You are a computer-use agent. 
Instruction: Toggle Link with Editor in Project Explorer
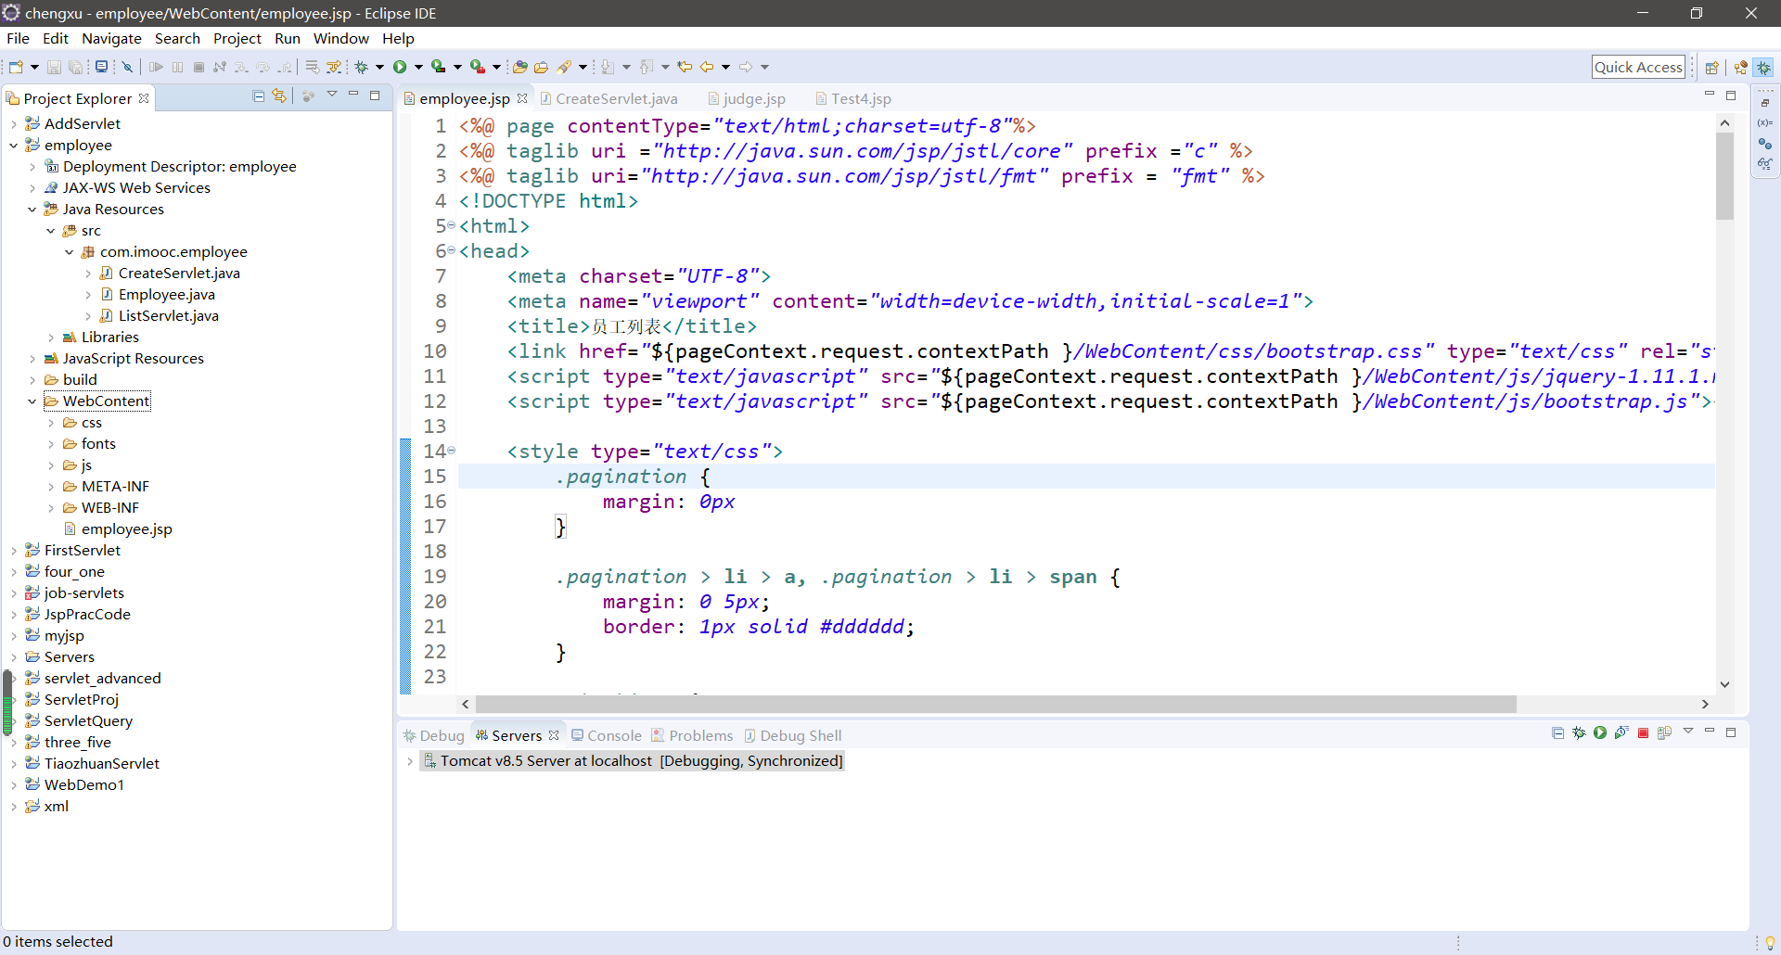click(x=279, y=96)
